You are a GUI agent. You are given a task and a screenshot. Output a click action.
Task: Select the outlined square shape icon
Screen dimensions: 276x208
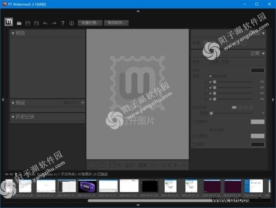[240, 107]
